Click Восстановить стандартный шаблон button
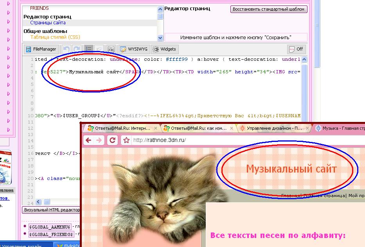 click(x=268, y=9)
